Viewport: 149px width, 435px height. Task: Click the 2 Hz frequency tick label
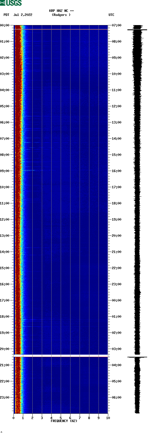32,418
